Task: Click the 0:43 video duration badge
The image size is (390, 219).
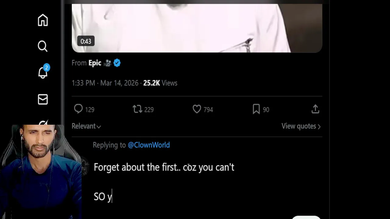Action: tap(86, 41)
